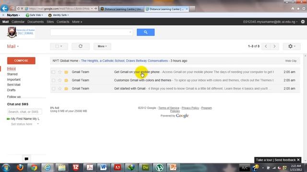
Task: Go to the older messages arrow
Action: coord(274,46)
